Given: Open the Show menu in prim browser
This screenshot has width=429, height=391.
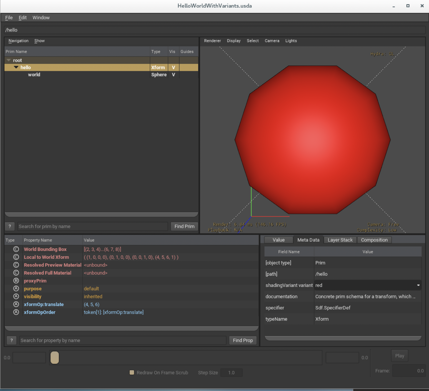Looking at the screenshot, I should pyautogui.click(x=39, y=41).
